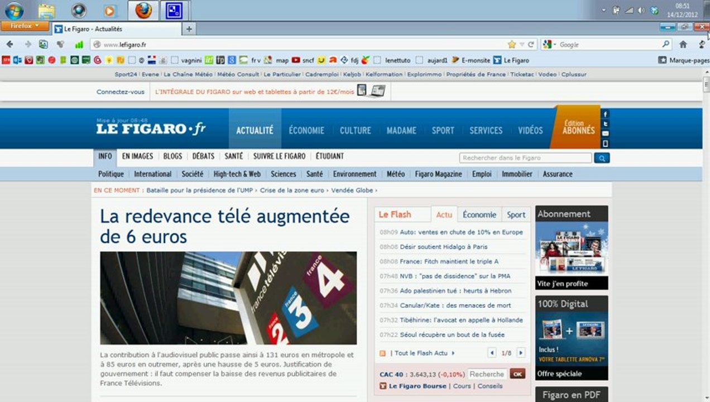Open the VIDÉOS main nav section
The image size is (710, 402).
coord(530,130)
